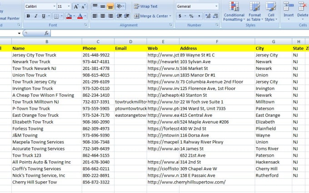Select column D header
Viewport: 309px width, 193px height.
tap(130, 42)
